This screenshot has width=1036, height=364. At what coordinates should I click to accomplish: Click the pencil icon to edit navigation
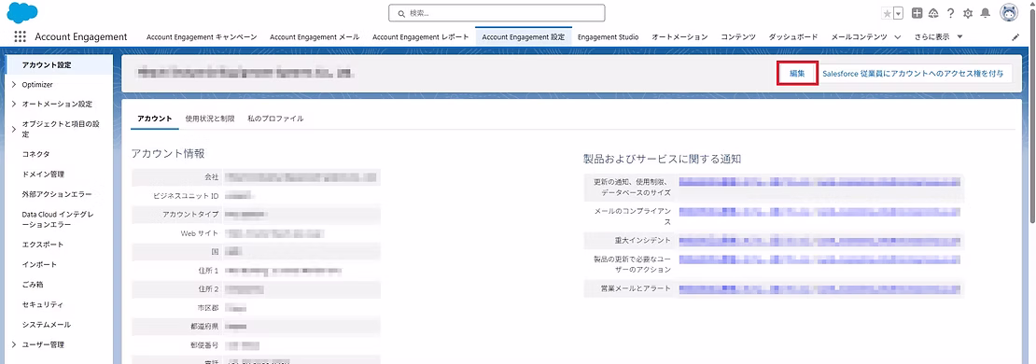tap(1015, 37)
